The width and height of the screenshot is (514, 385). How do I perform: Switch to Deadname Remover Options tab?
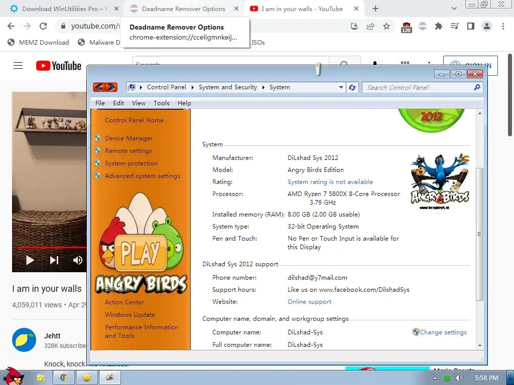tap(183, 9)
